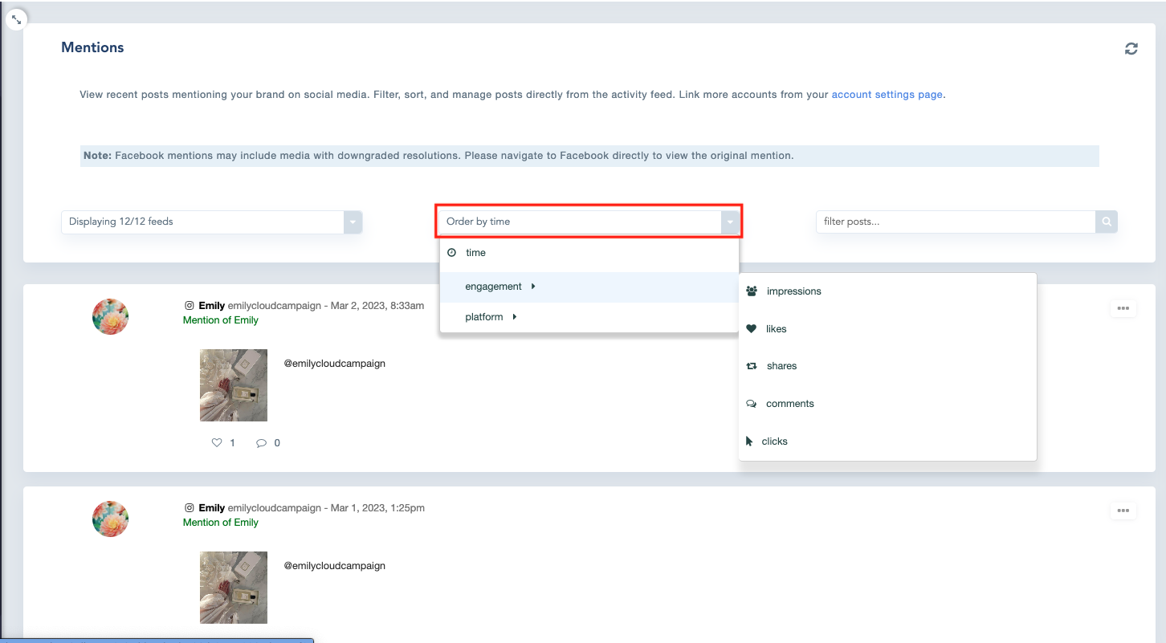Click Emily's avatar on the Mar 1 post
Screen dimensions: 1166x643
pos(111,519)
